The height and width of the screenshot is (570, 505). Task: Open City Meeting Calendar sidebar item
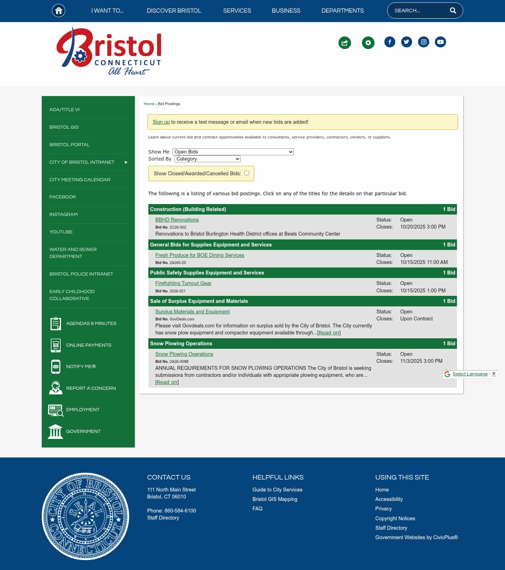[80, 180]
